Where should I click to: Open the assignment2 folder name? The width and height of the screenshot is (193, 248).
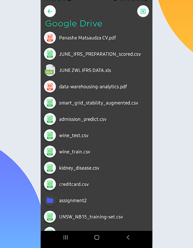(73, 201)
